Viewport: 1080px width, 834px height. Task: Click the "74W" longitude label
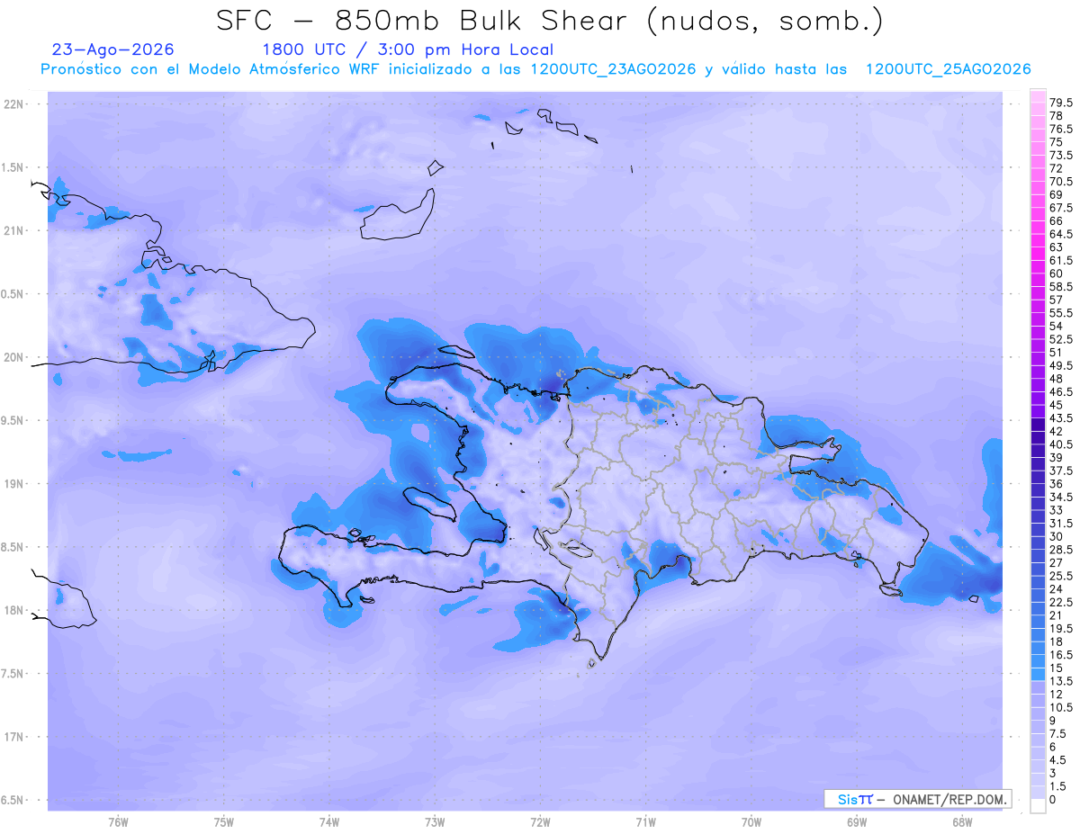click(x=328, y=821)
